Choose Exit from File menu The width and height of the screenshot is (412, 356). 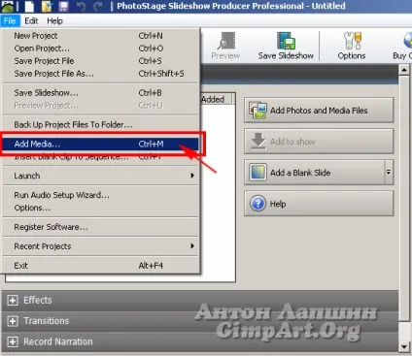pyautogui.click(x=100, y=266)
